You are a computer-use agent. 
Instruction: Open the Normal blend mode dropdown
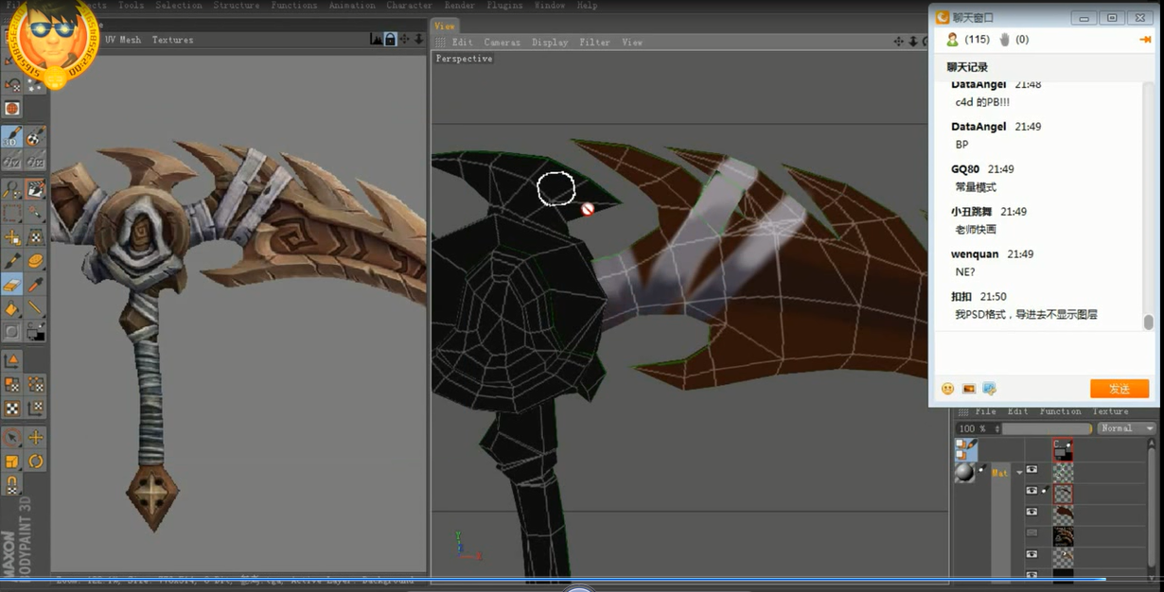(1127, 428)
